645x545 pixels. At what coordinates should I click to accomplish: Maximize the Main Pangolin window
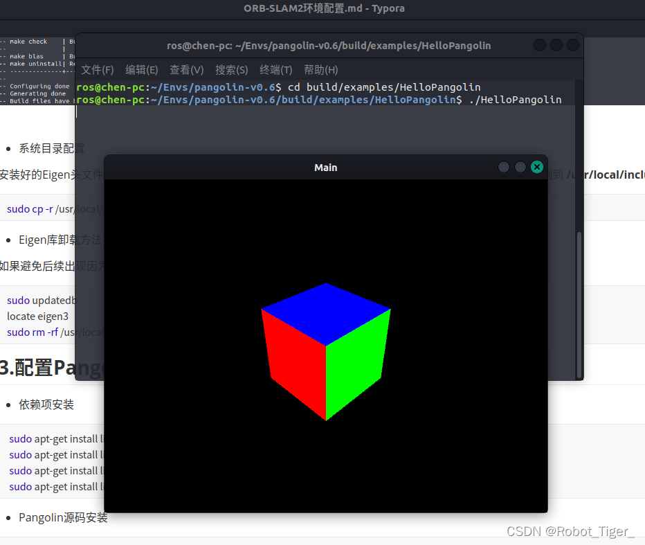pos(520,167)
